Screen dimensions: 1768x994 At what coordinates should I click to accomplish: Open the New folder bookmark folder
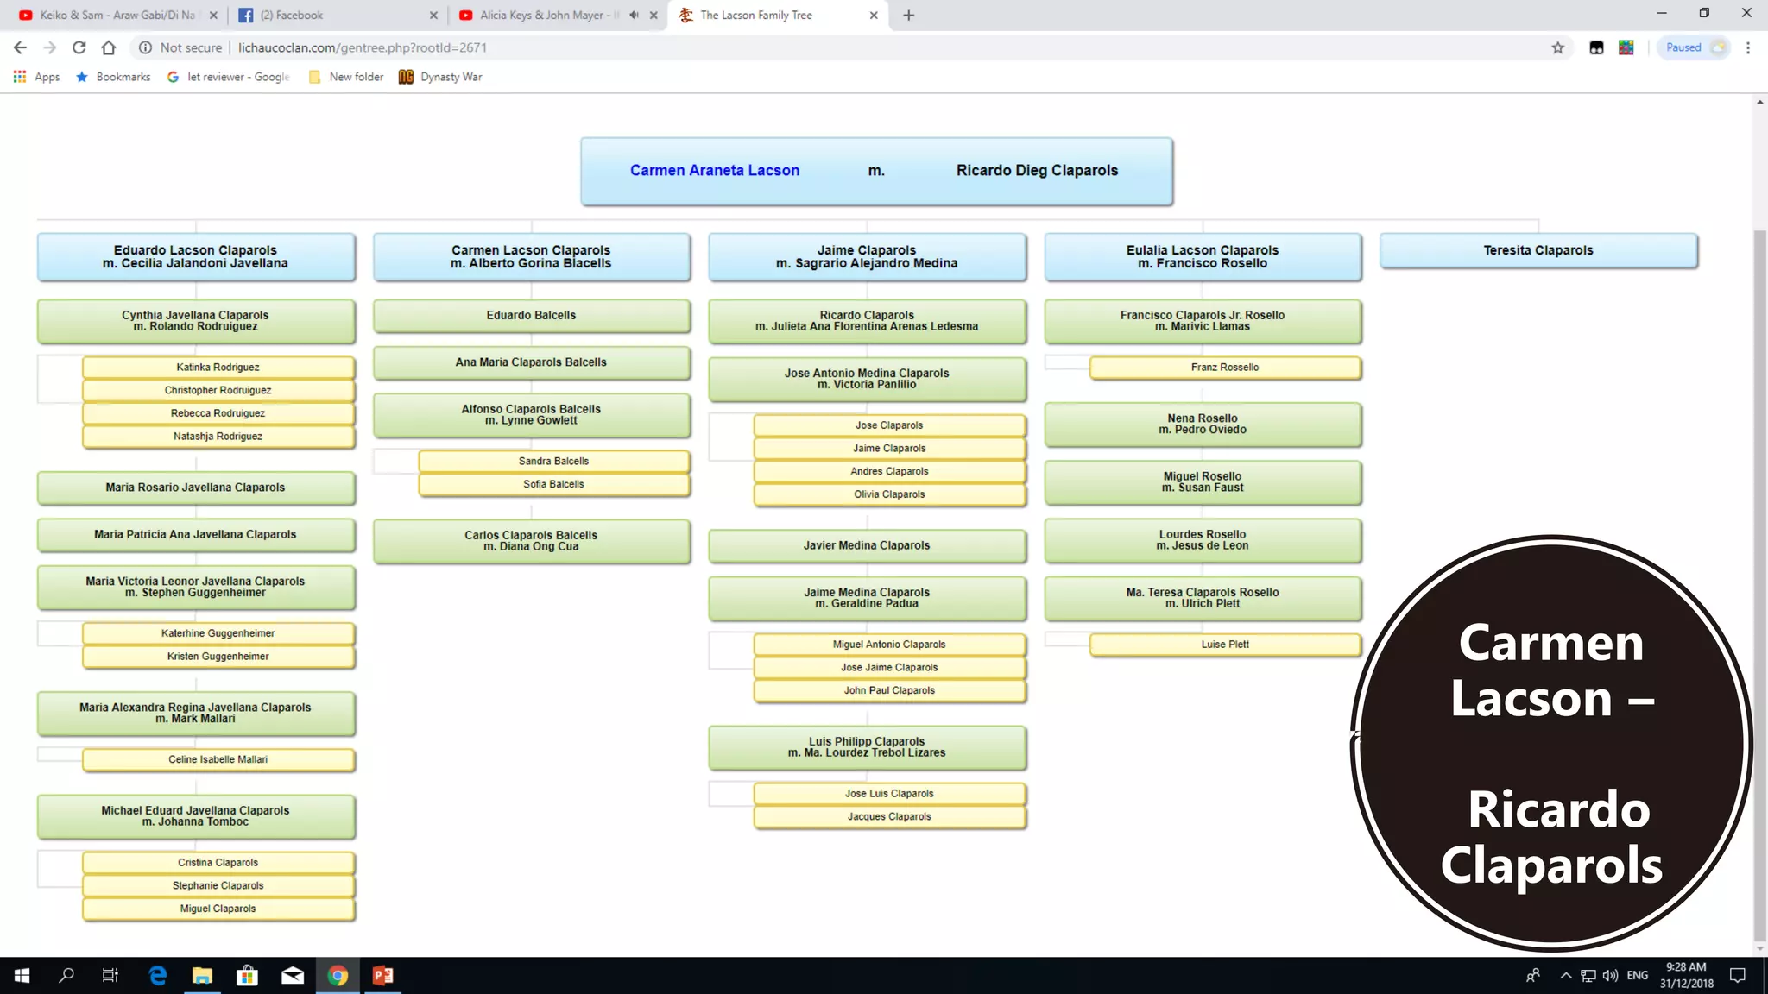click(346, 77)
